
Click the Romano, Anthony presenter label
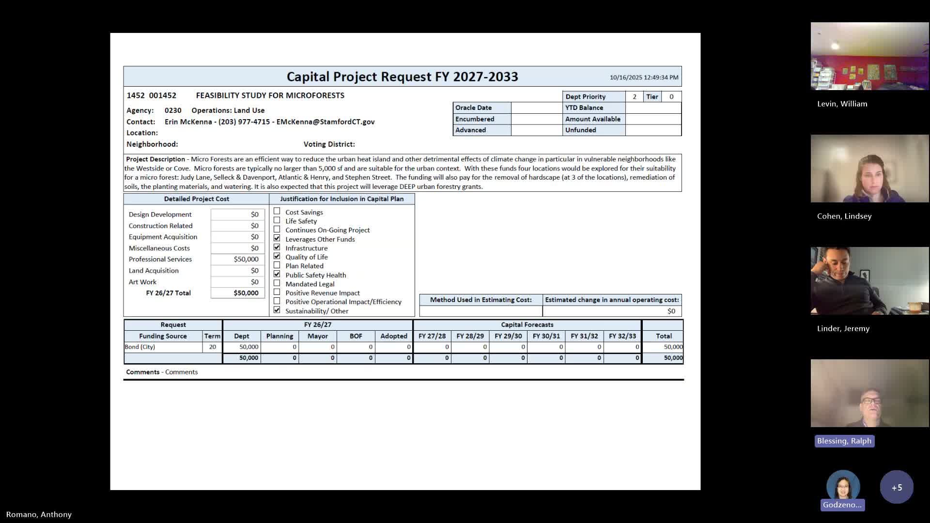click(x=39, y=514)
